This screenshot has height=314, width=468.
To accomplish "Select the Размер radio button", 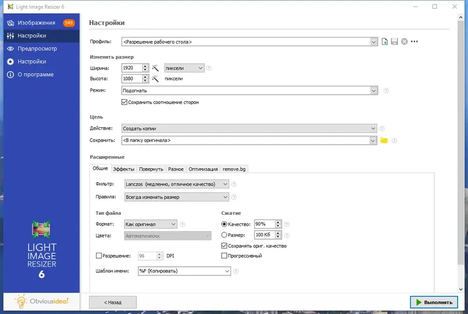I will 224,235.
